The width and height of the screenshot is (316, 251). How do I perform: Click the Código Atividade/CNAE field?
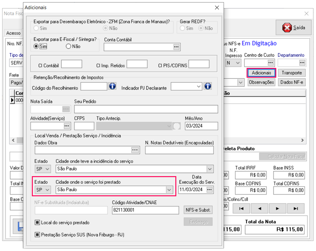[x=145, y=210]
